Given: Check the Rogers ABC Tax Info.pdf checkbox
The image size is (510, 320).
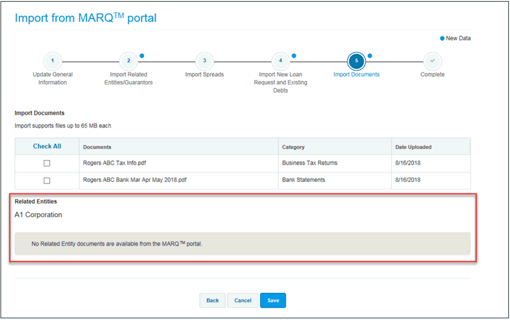Looking at the screenshot, I should pyautogui.click(x=47, y=163).
